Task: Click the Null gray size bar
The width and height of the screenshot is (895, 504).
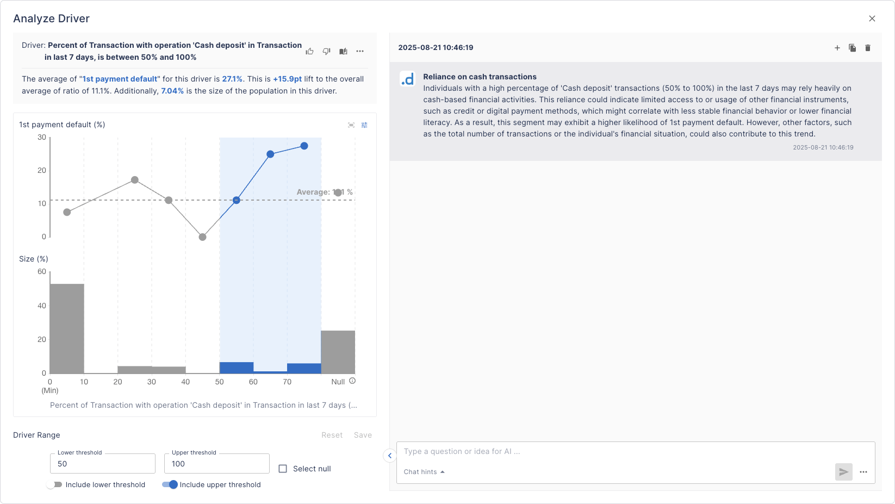Action: pos(338,352)
